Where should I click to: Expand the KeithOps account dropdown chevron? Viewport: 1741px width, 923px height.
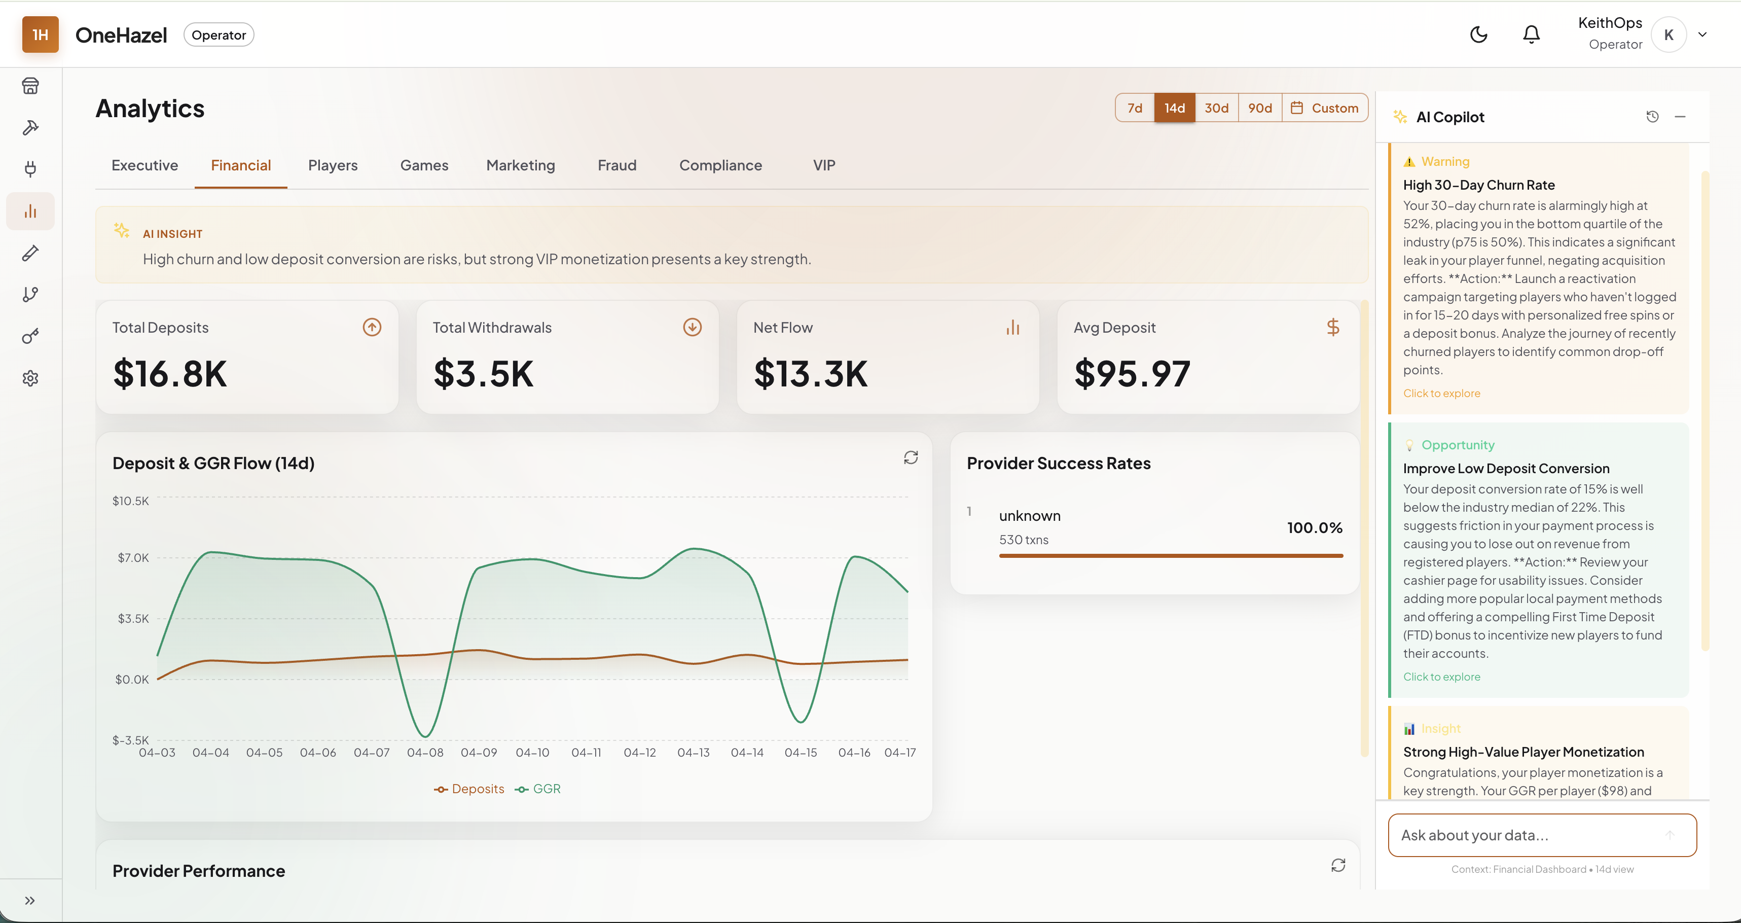[1702, 34]
